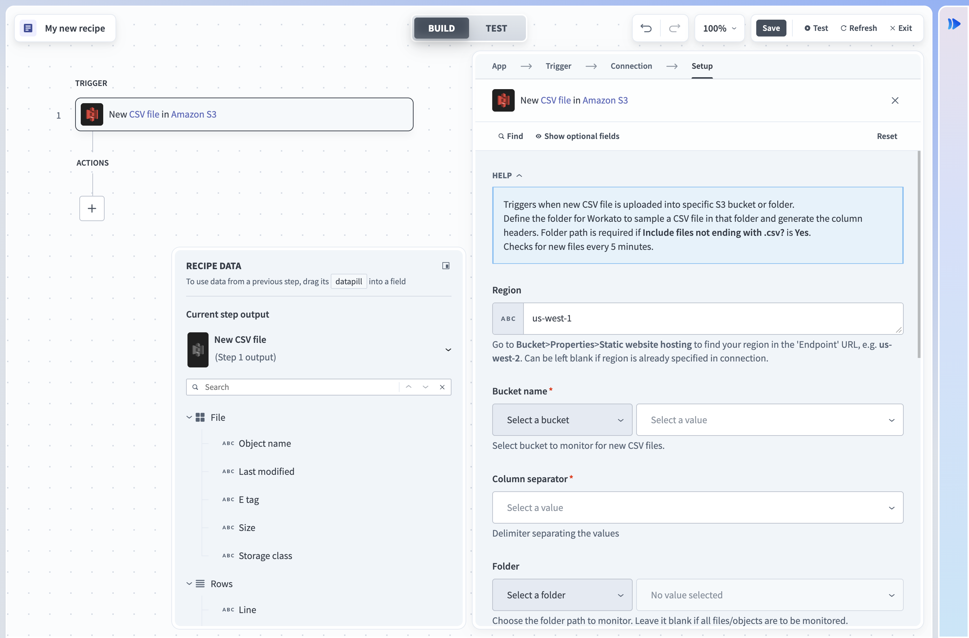969x638 pixels.
Task: Open the Bucket name Select a value dropdown
Action: pos(770,420)
